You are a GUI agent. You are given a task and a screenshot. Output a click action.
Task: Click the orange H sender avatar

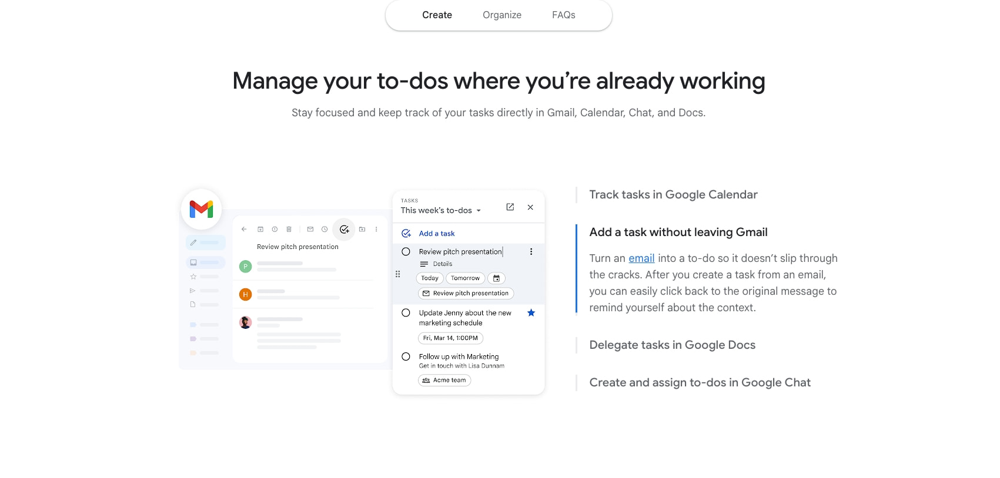[x=246, y=294]
